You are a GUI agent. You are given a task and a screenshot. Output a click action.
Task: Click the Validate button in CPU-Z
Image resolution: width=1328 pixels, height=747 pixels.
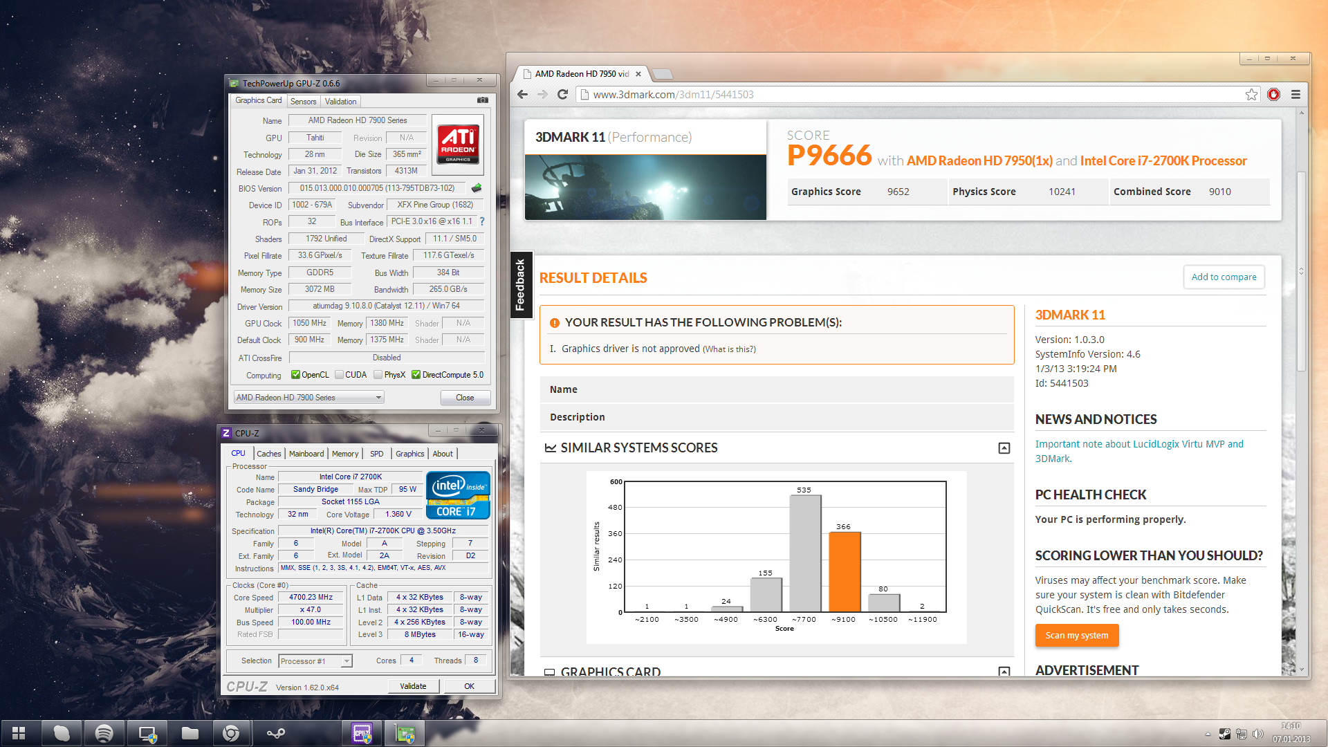point(413,686)
